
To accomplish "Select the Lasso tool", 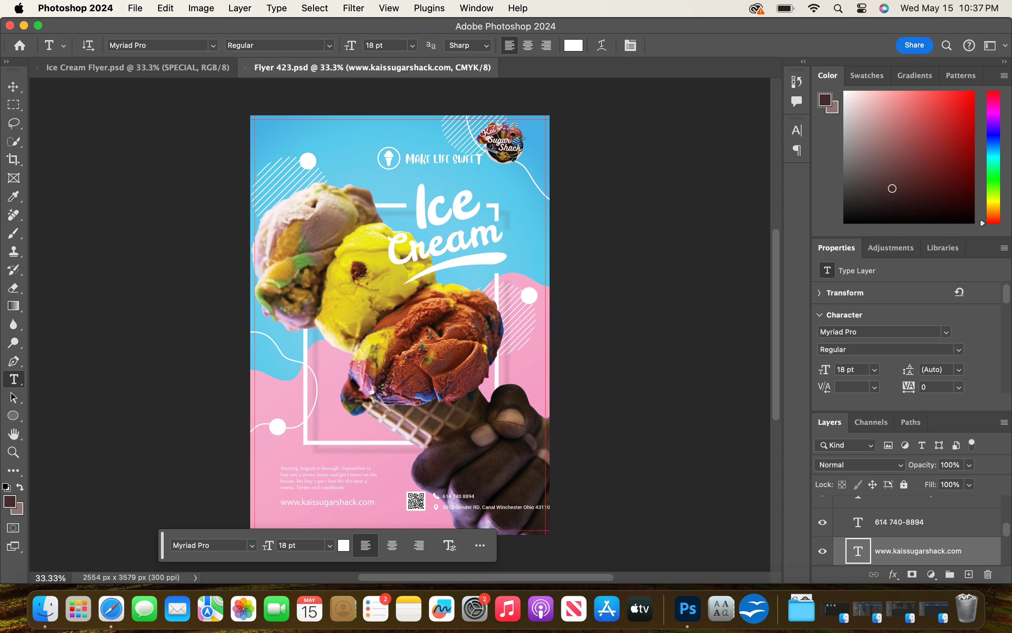I will click(x=13, y=123).
